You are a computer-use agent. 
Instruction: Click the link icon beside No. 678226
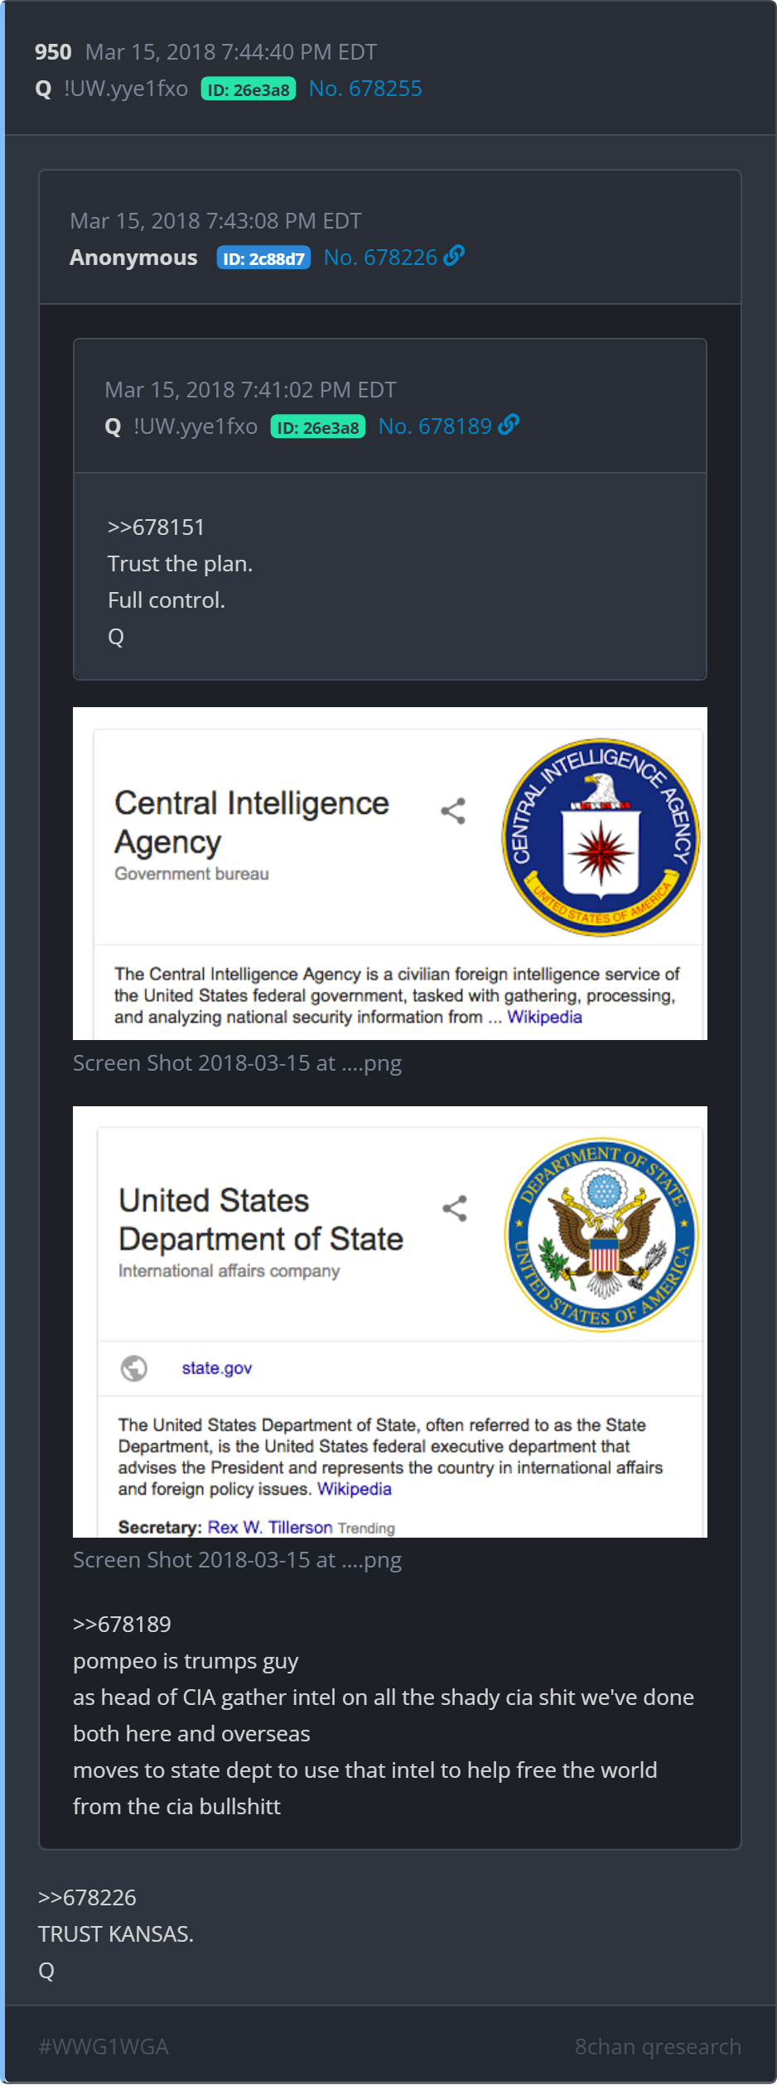click(x=454, y=256)
